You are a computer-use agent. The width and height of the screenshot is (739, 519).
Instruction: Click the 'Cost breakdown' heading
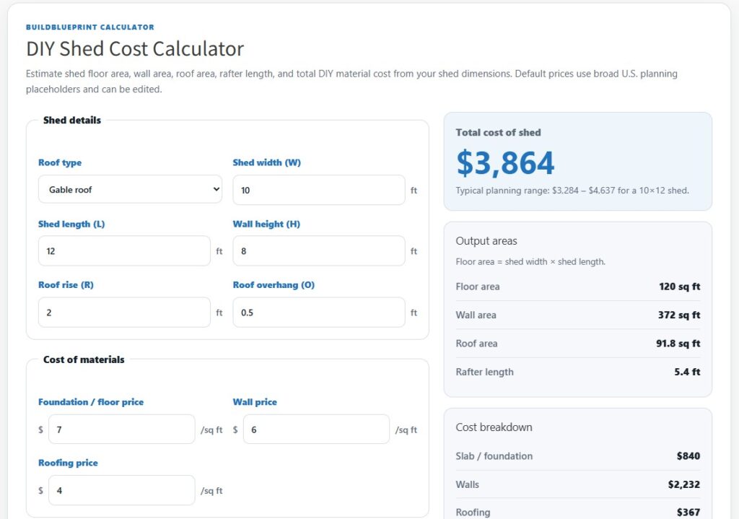tap(494, 427)
